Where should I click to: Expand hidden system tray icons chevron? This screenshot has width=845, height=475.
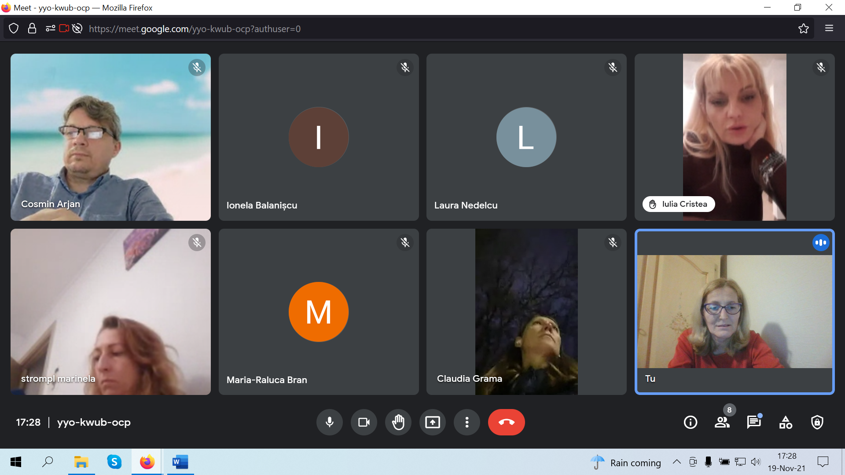(676, 462)
